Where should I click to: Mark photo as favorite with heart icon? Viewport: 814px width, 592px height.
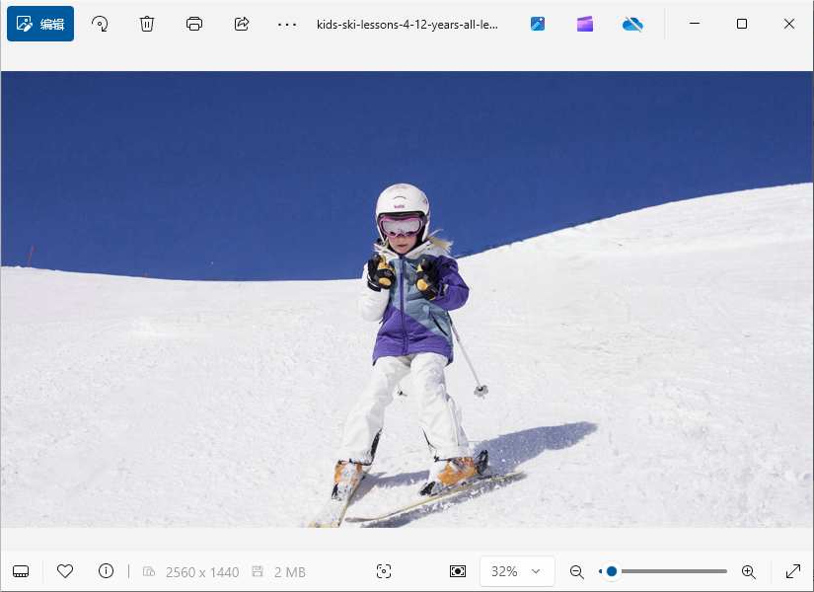[65, 571]
